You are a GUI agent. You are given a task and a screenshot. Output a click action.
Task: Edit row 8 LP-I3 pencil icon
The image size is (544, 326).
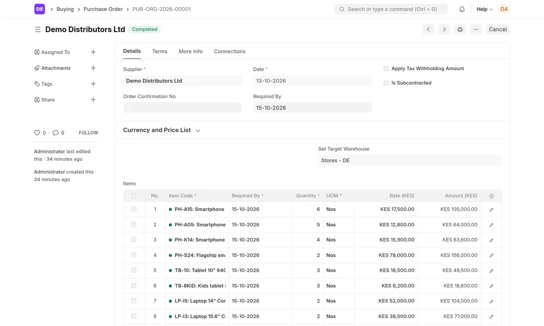click(x=491, y=316)
